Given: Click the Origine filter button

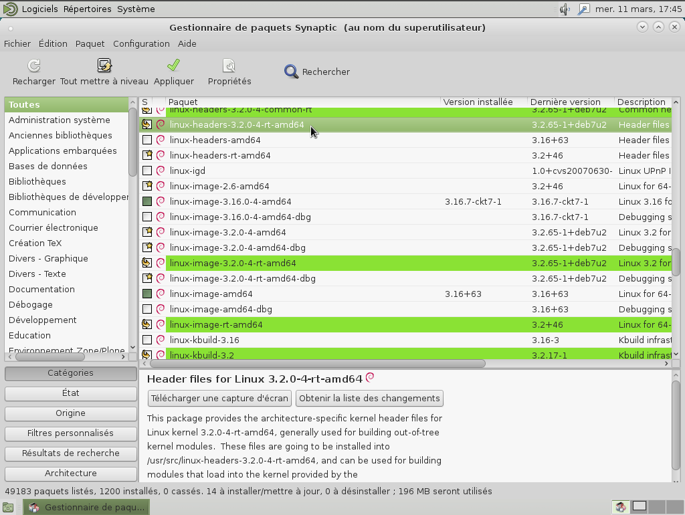Looking at the screenshot, I should click(71, 413).
